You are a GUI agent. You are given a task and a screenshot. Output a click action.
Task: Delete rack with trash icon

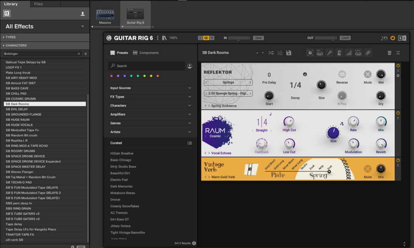pos(389,53)
